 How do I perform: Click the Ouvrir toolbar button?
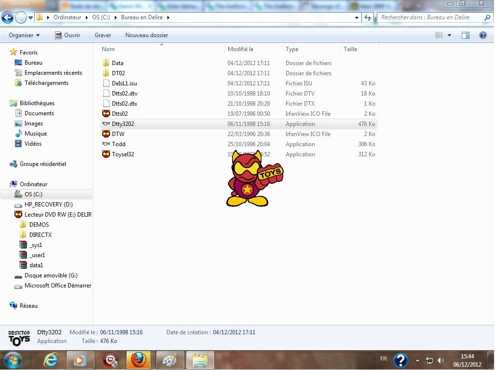click(x=68, y=35)
